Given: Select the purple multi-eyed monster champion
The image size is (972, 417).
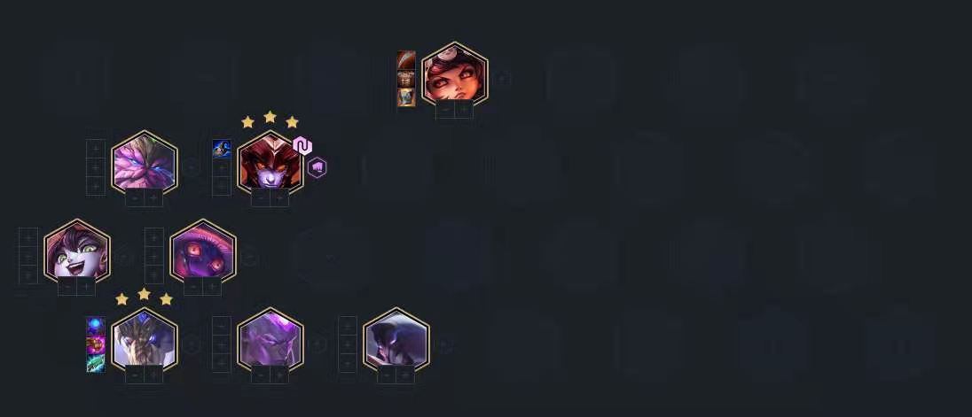Looking at the screenshot, I should tap(203, 251).
